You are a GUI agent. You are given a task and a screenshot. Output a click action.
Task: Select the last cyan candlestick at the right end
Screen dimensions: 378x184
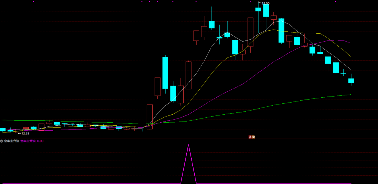click(351, 80)
